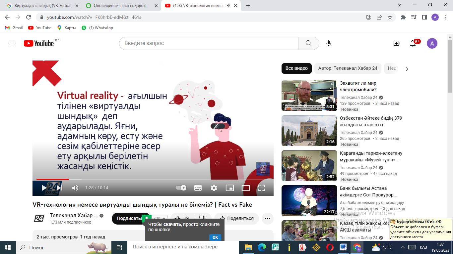The image size is (453, 254).
Task: Toggle subtitles on the video
Action: (198, 188)
